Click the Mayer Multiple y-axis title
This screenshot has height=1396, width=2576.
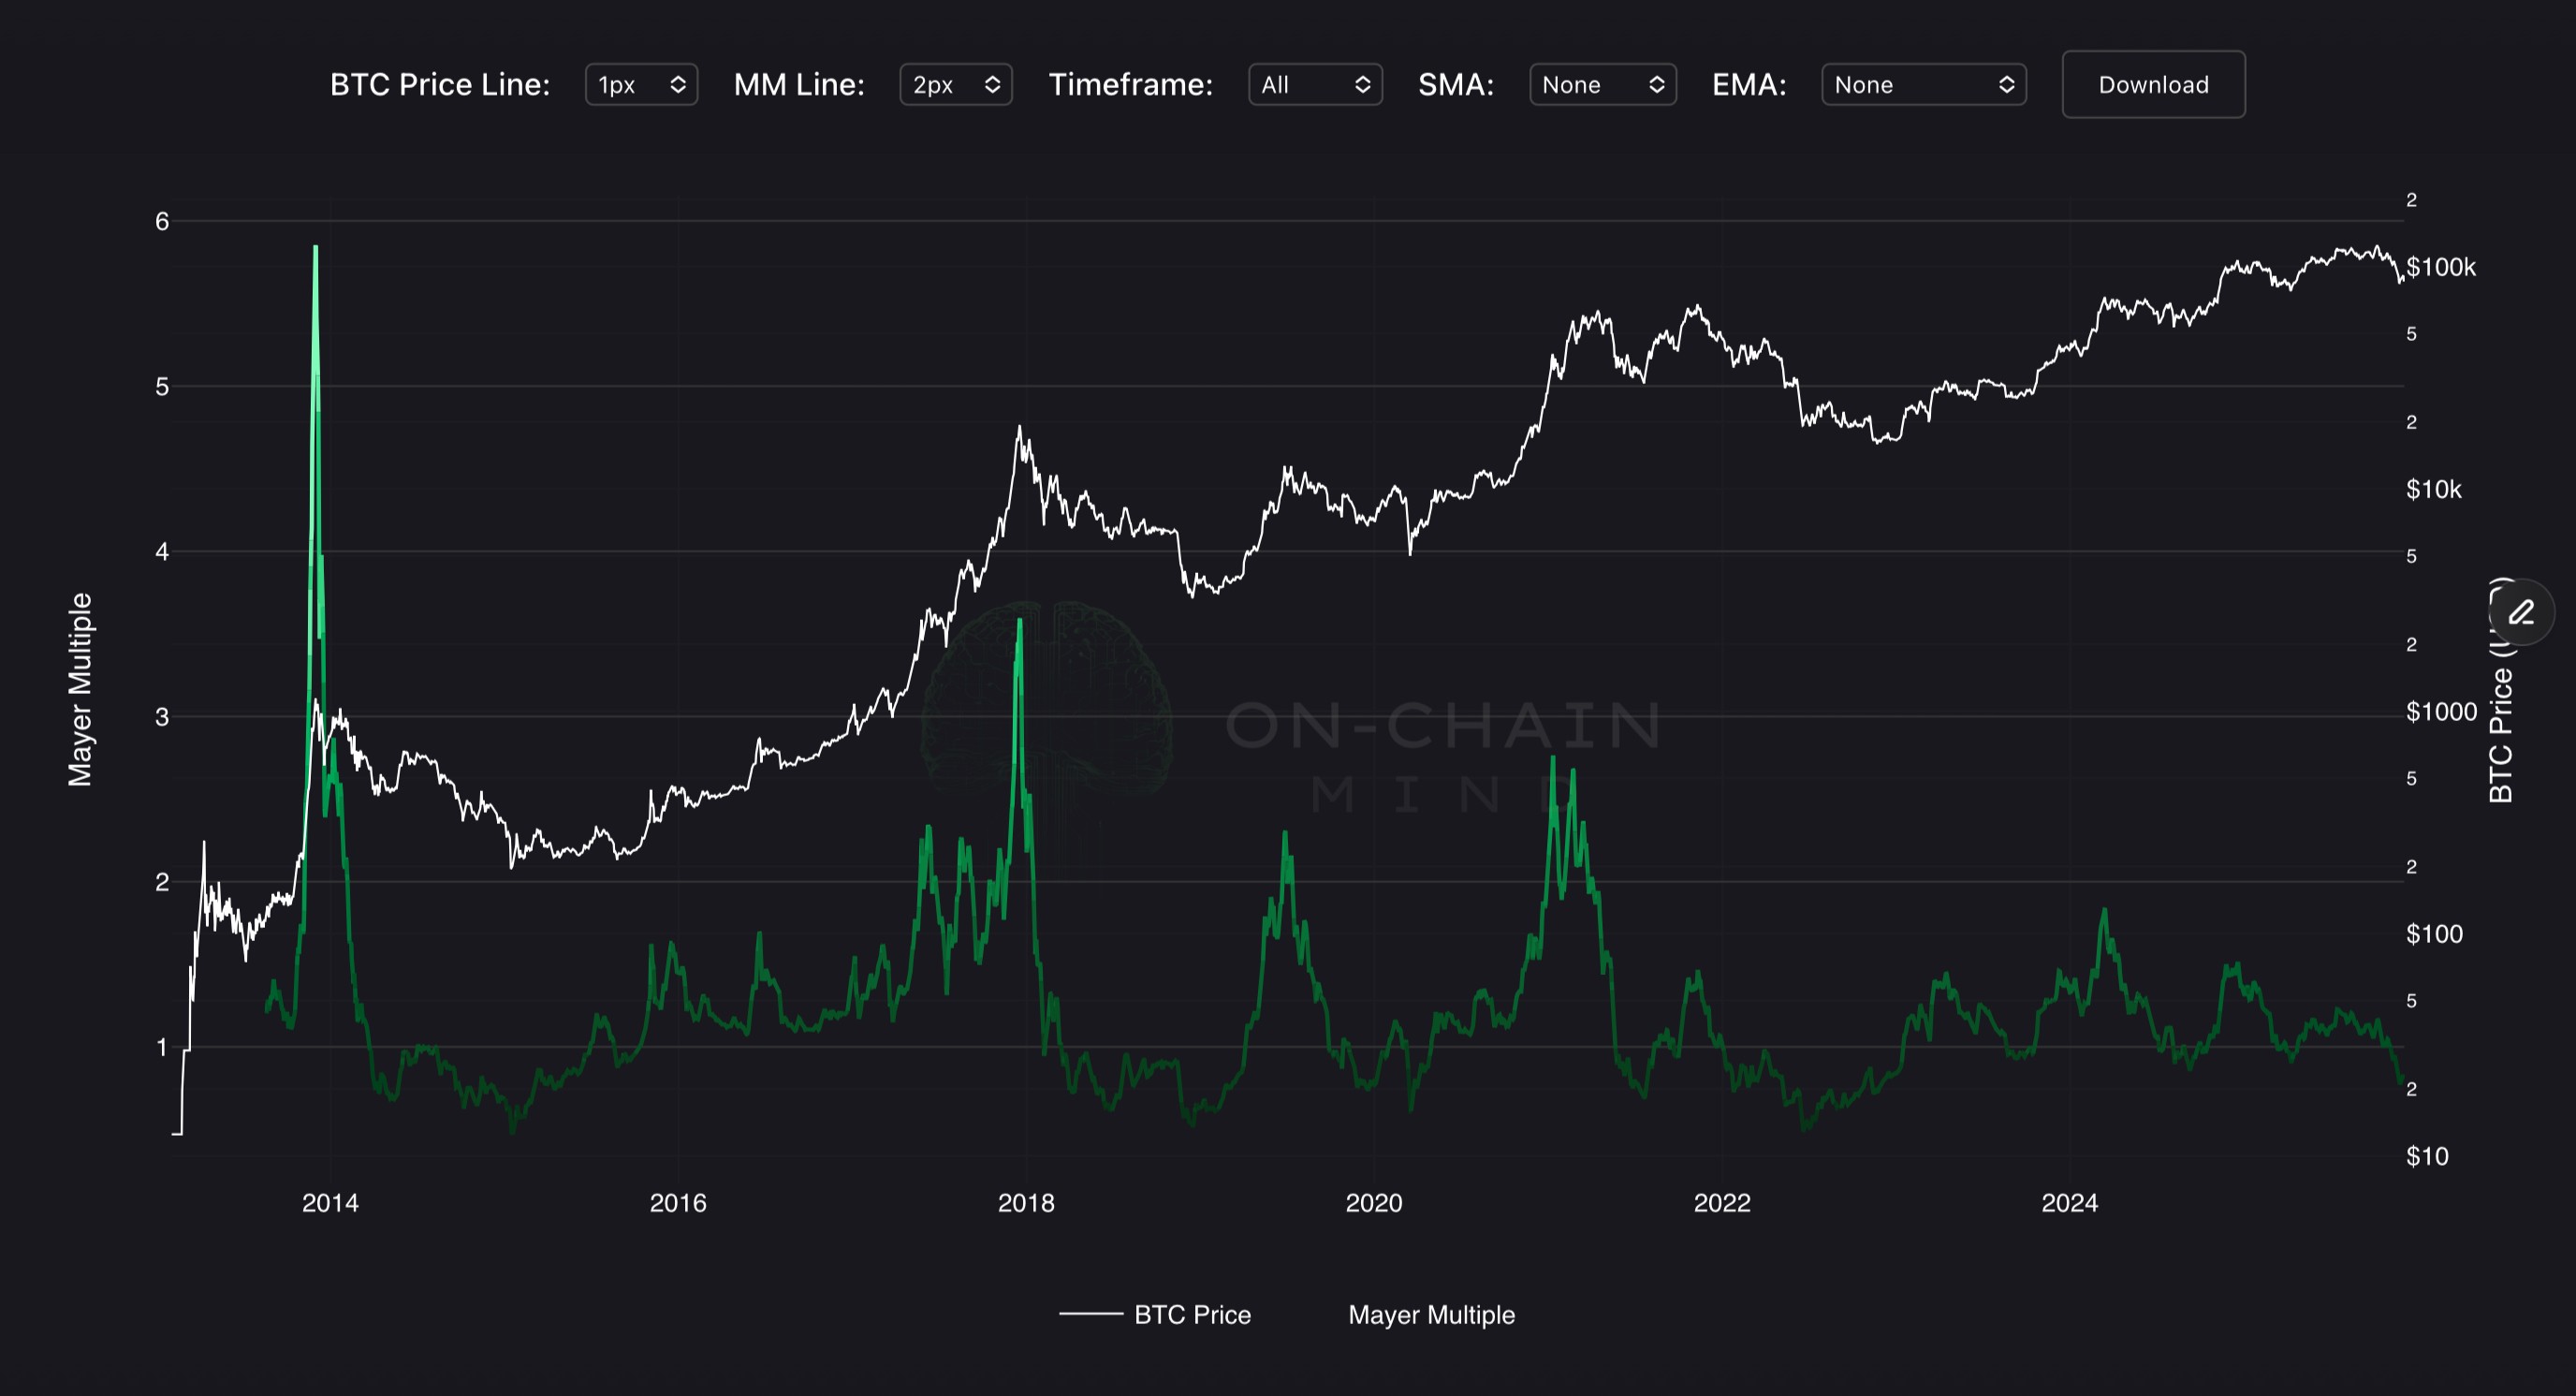pos(80,689)
